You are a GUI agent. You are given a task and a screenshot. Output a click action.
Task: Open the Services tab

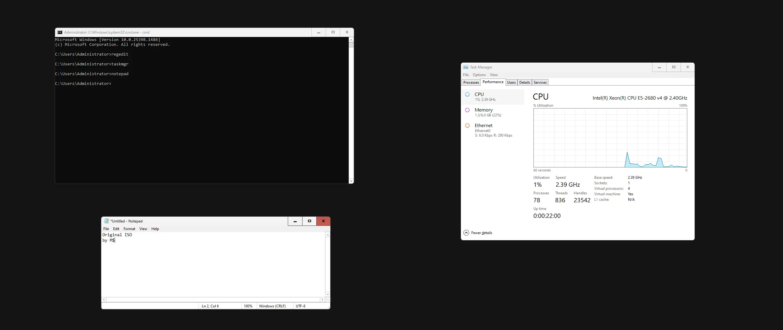coord(540,82)
